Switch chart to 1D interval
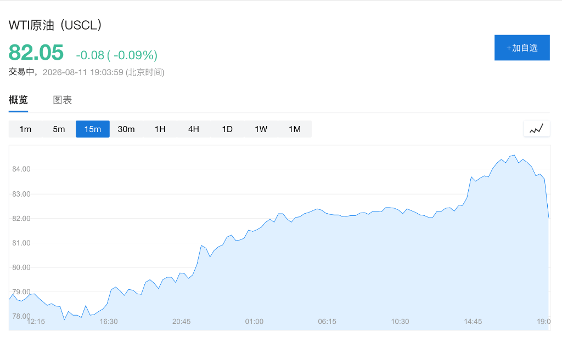This screenshot has height=337, width=562. (x=227, y=129)
